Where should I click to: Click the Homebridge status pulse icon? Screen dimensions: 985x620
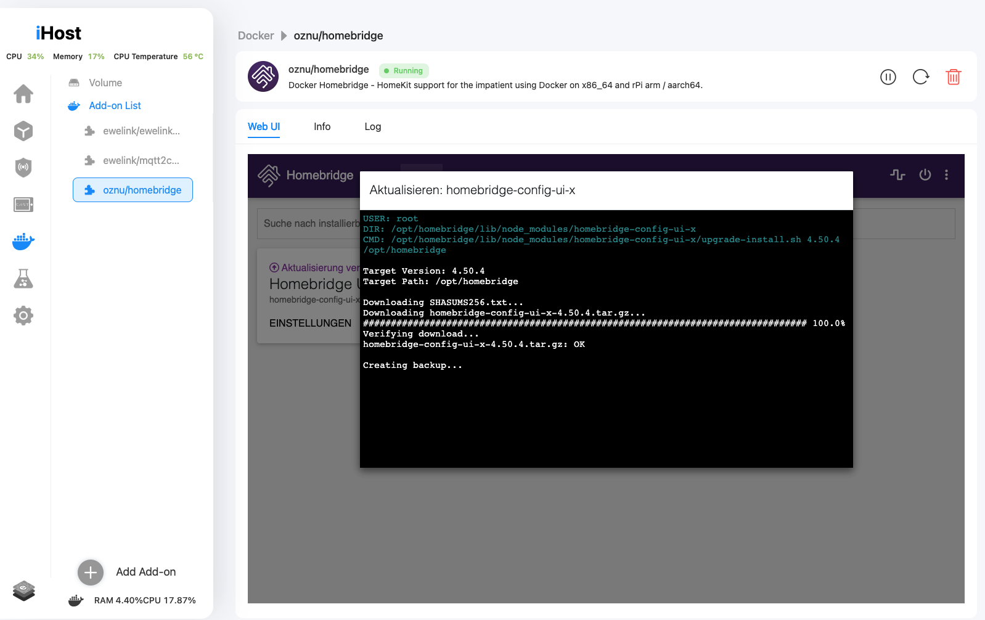(897, 175)
